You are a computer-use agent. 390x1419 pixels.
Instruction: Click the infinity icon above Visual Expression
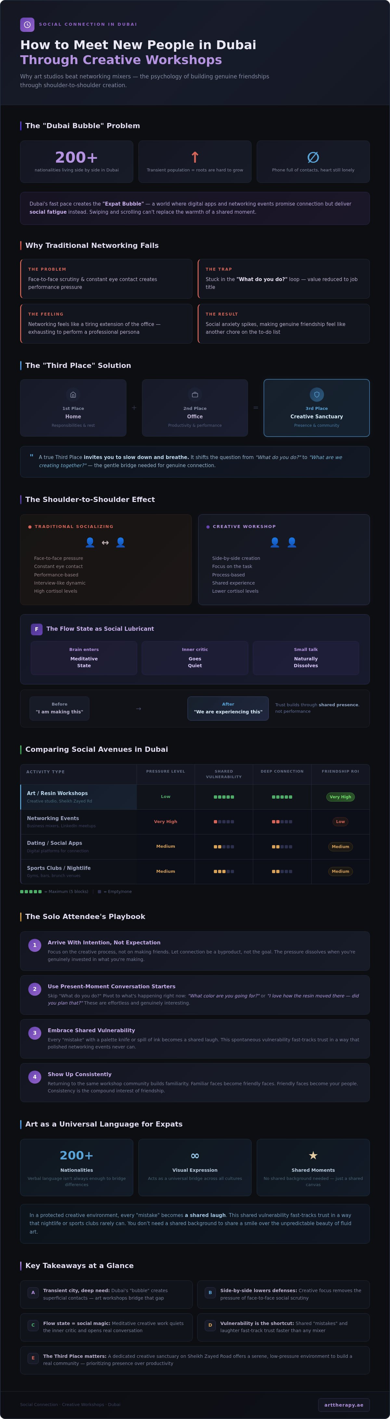(x=195, y=1155)
